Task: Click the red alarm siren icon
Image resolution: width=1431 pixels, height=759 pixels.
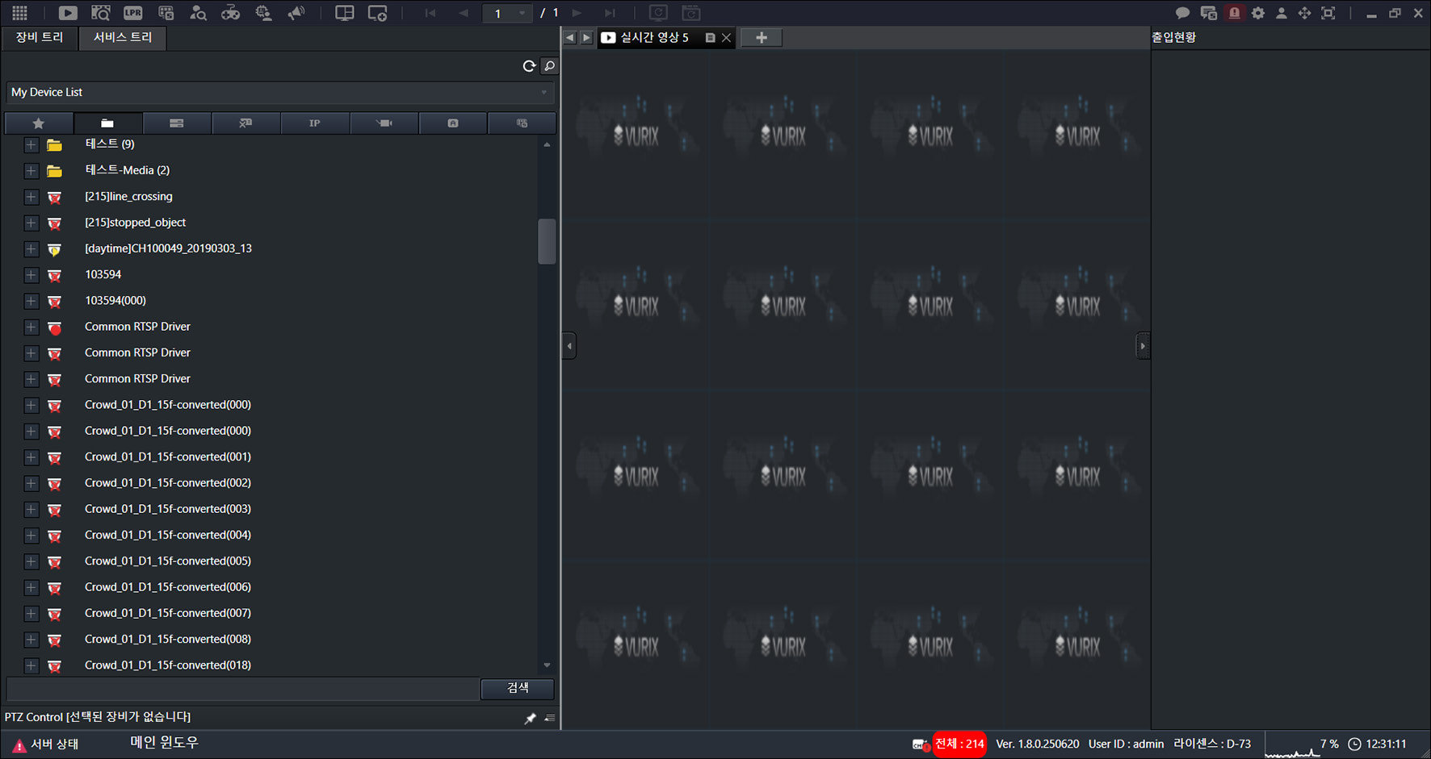Action: (1234, 13)
